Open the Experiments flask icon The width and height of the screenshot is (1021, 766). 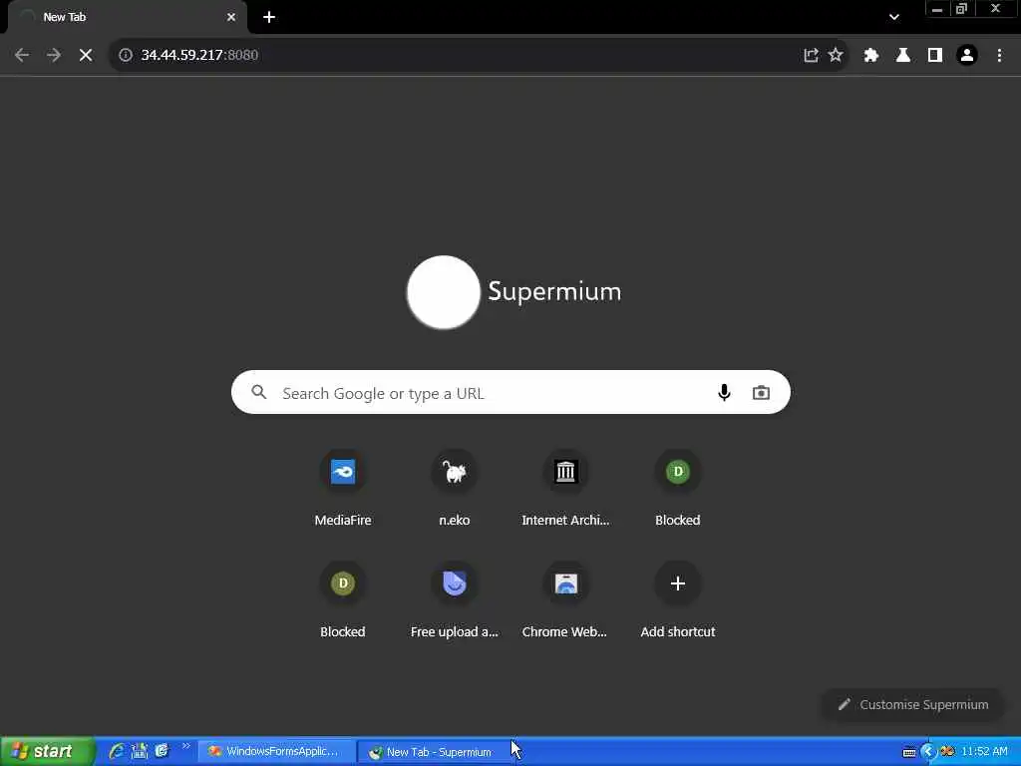click(x=903, y=55)
